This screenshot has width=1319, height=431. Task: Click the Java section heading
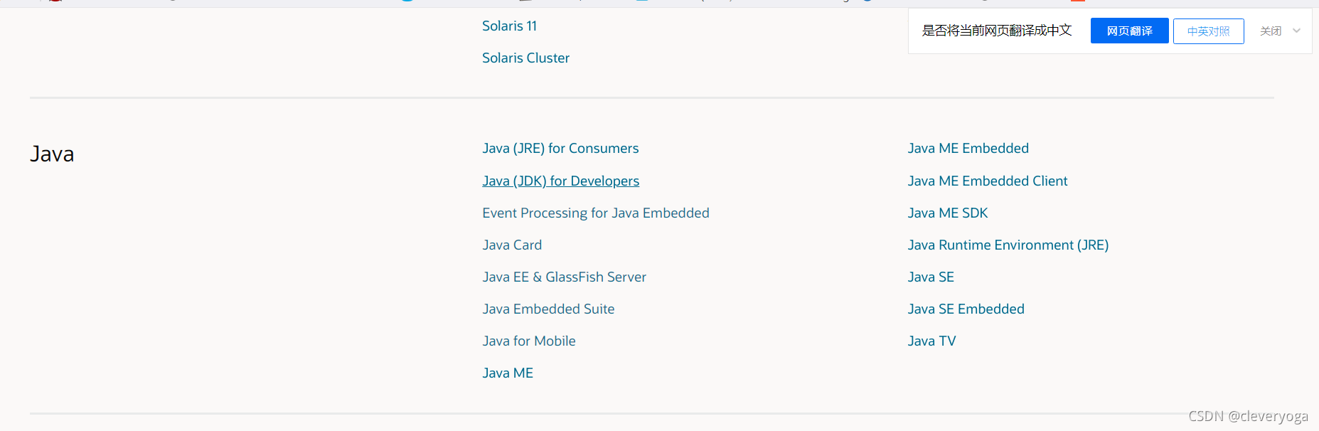pyautogui.click(x=52, y=154)
